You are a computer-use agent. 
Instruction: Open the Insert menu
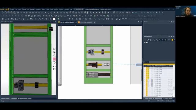tap(19, 9)
